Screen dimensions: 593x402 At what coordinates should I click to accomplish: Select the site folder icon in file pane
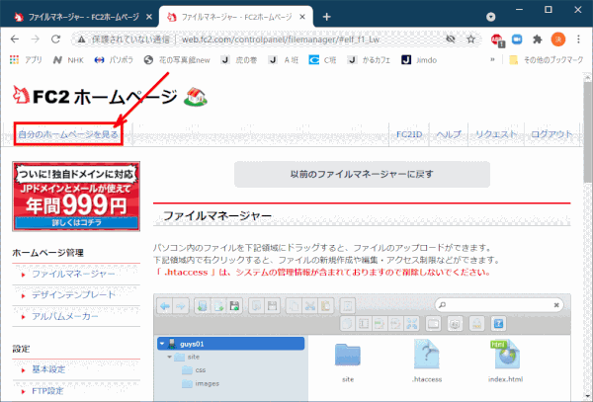pyautogui.click(x=348, y=355)
